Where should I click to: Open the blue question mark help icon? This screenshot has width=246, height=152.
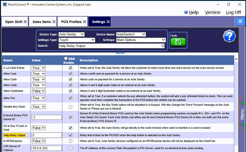(229, 37)
